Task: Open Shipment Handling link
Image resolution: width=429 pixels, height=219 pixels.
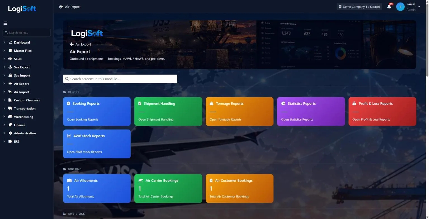Action: (x=156, y=120)
